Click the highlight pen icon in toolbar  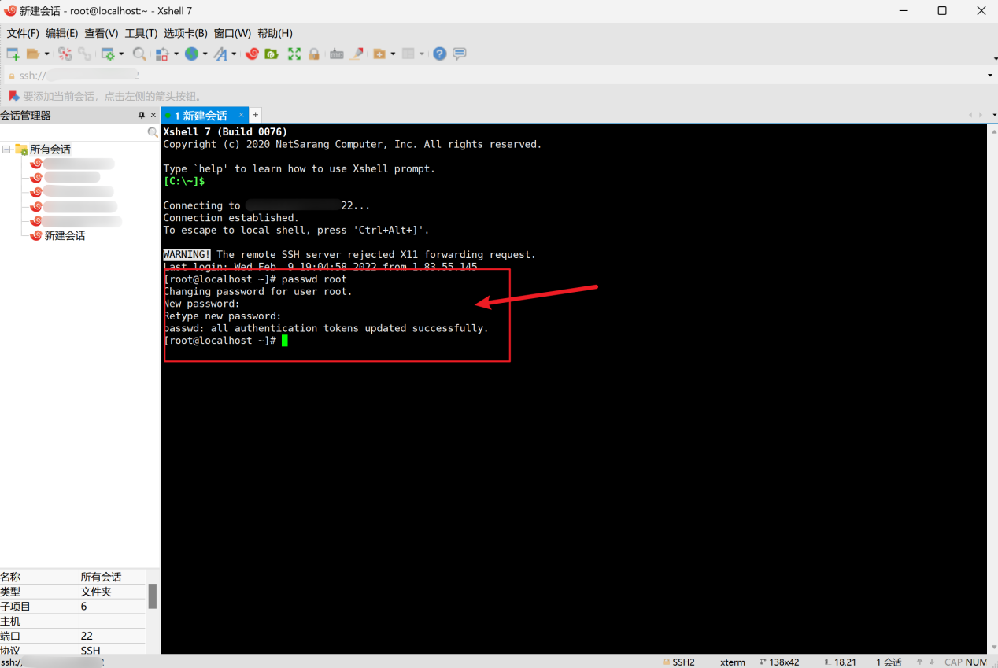[x=357, y=54]
